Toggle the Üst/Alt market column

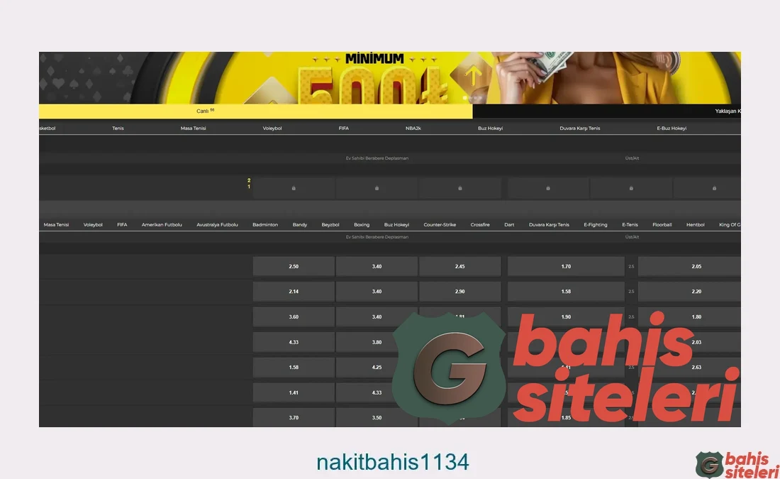pyautogui.click(x=631, y=158)
